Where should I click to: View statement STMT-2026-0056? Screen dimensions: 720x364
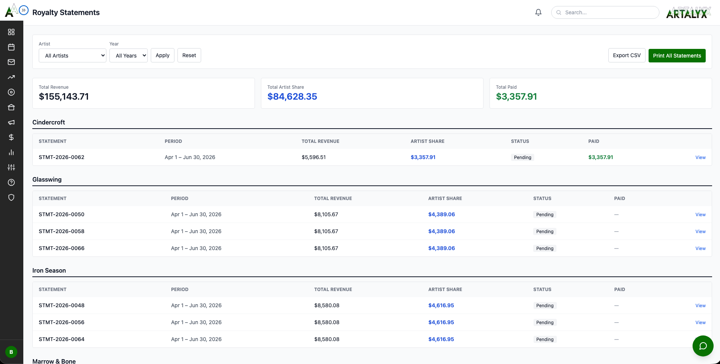tap(700, 323)
